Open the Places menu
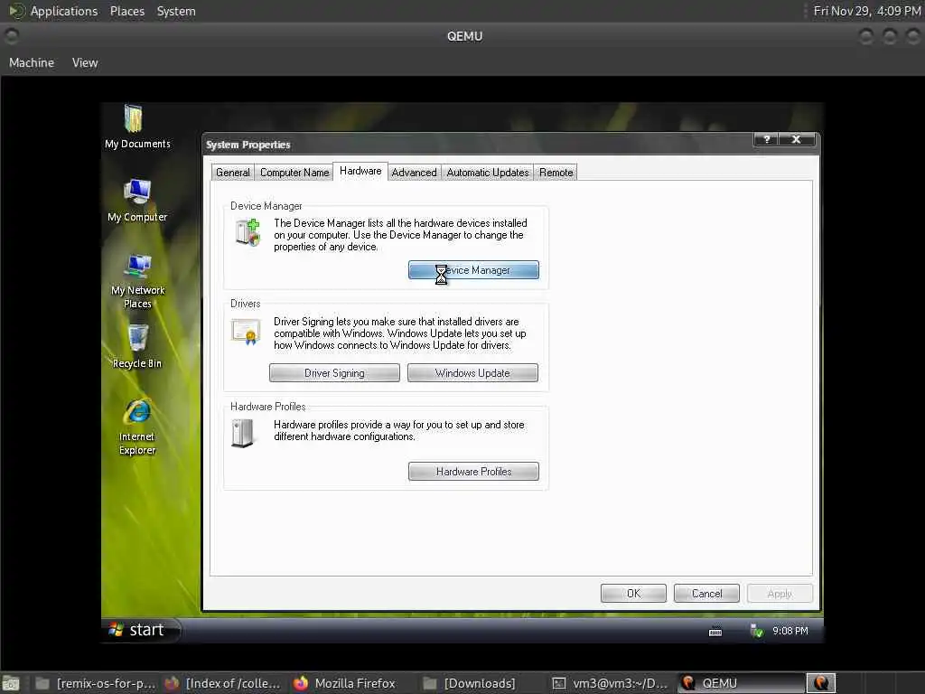Screen dimensions: 925x694 [x=127, y=11]
